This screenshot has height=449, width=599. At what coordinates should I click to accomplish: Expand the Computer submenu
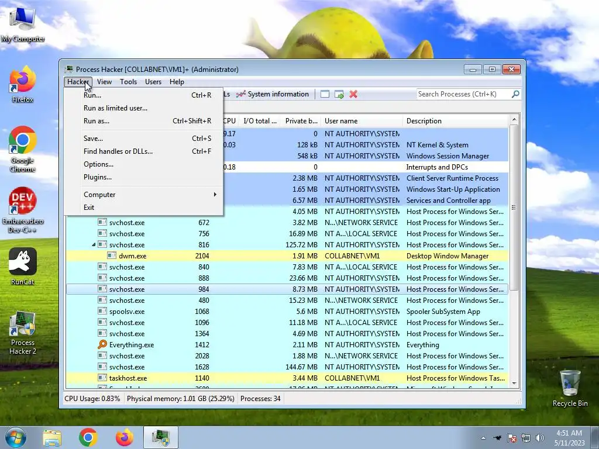[x=144, y=195]
